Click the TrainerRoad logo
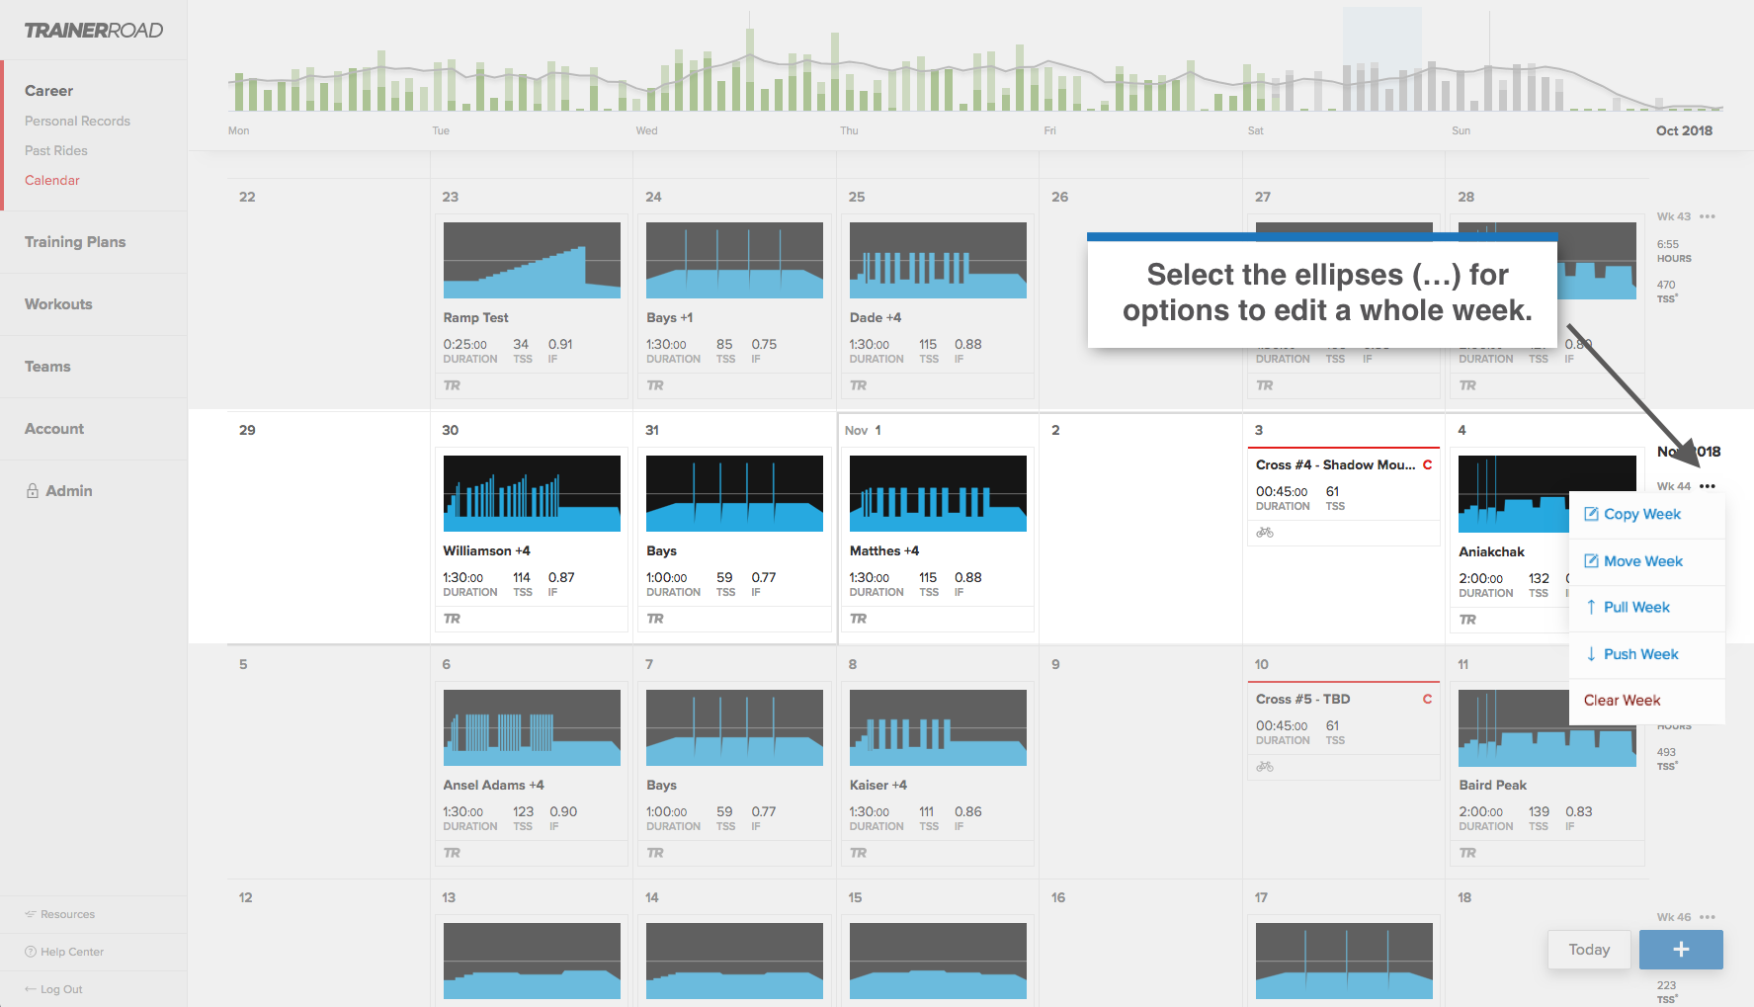This screenshot has height=1007, width=1754. click(94, 31)
